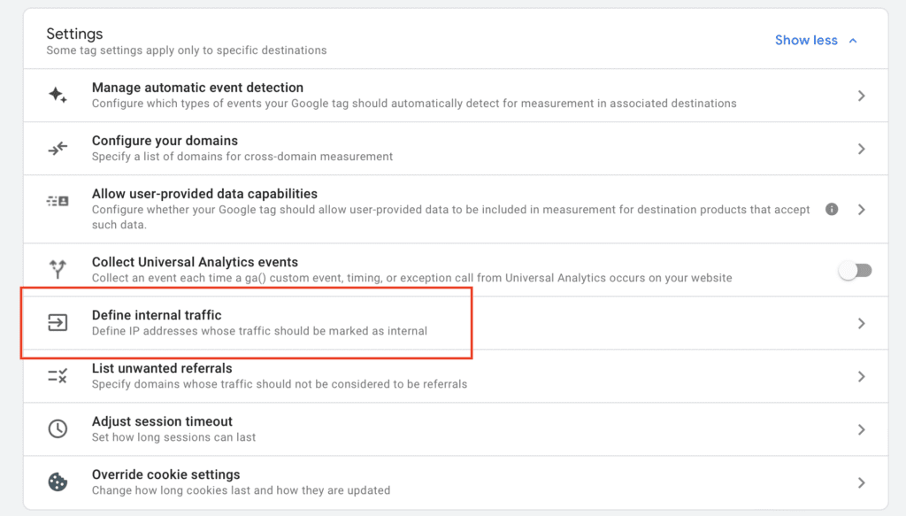
Task: Open the Define internal traffic setting
Action: coord(157,316)
